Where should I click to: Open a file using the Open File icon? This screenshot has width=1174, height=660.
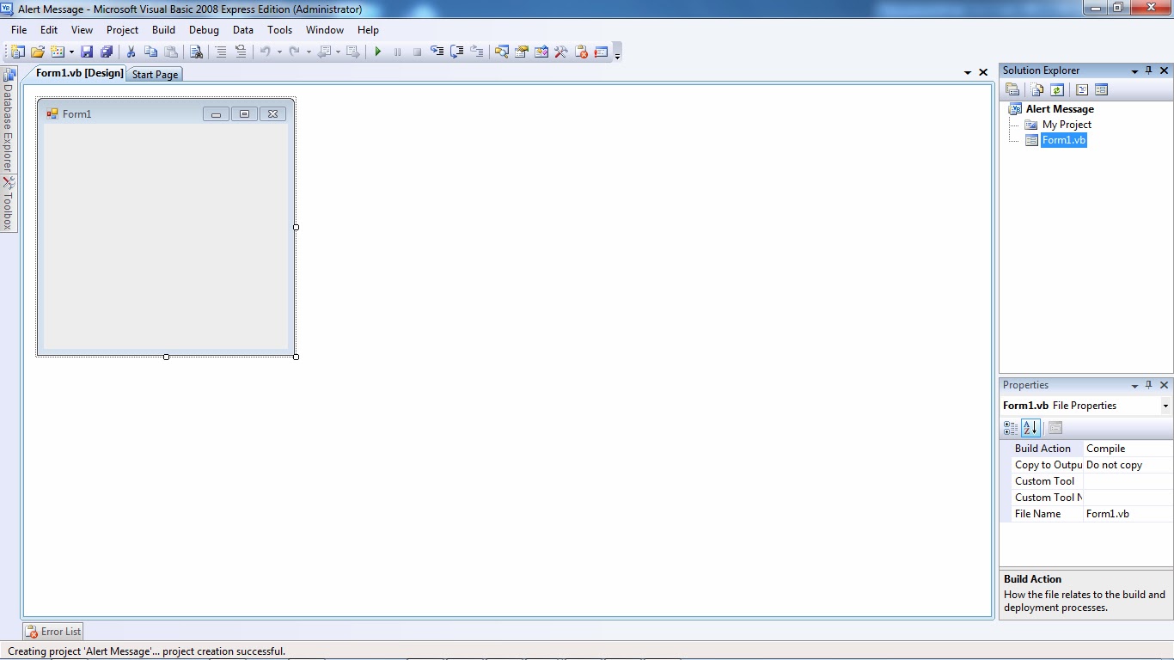click(x=37, y=52)
